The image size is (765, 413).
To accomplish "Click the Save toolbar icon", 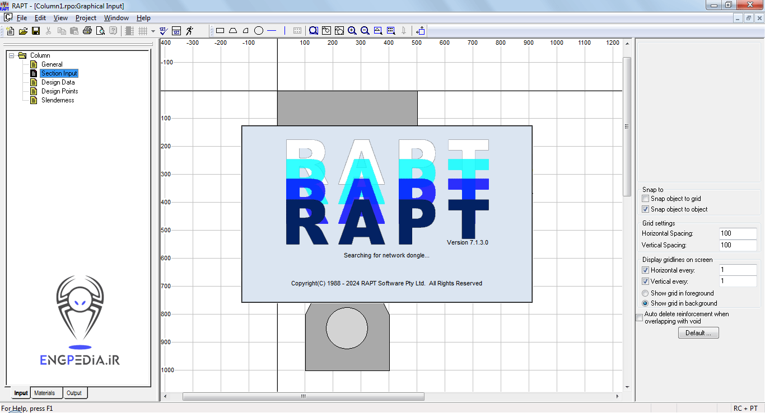I will pyautogui.click(x=35, y=31).
